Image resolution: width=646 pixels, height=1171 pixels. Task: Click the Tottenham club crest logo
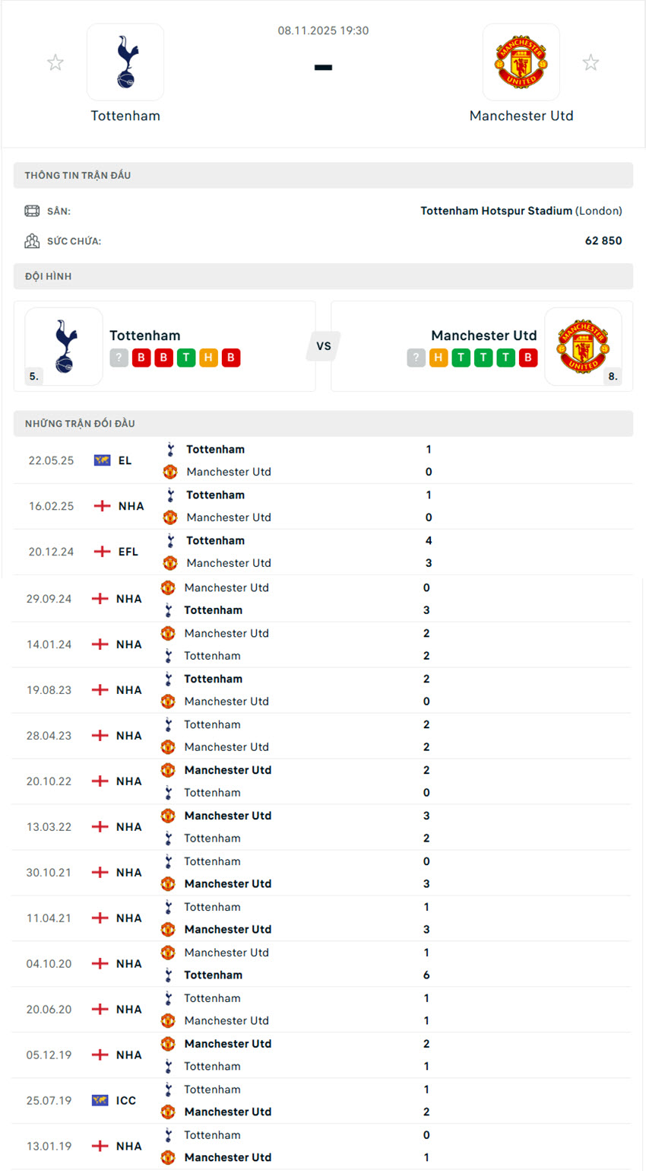(125, 62)
